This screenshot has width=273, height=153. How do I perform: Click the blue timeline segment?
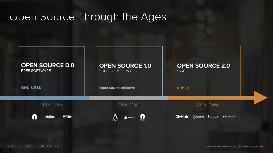pyautogui.click(x=45, y=98)
